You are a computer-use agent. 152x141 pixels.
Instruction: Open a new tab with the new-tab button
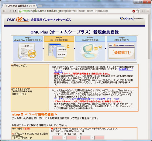[x=40, y=6]
